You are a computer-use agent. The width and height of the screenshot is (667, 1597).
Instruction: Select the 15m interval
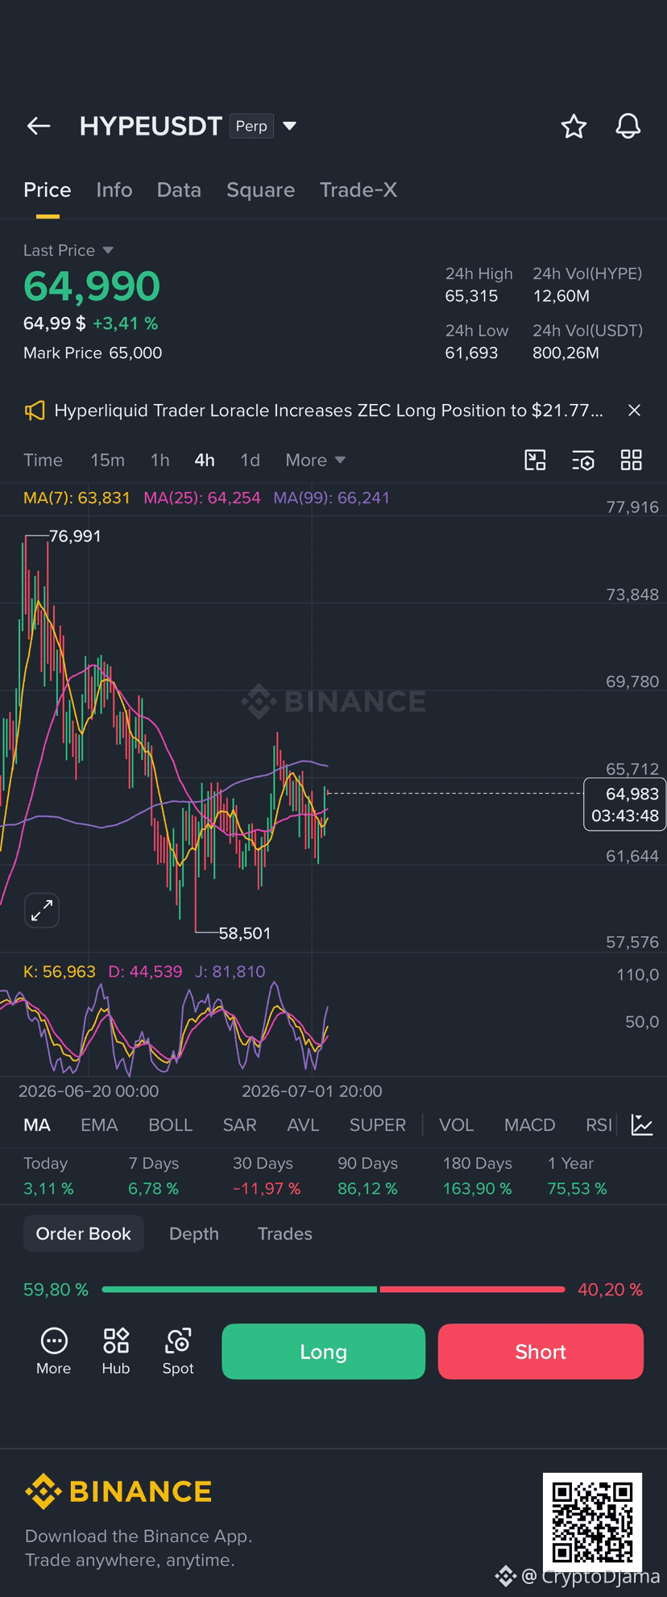107,460
